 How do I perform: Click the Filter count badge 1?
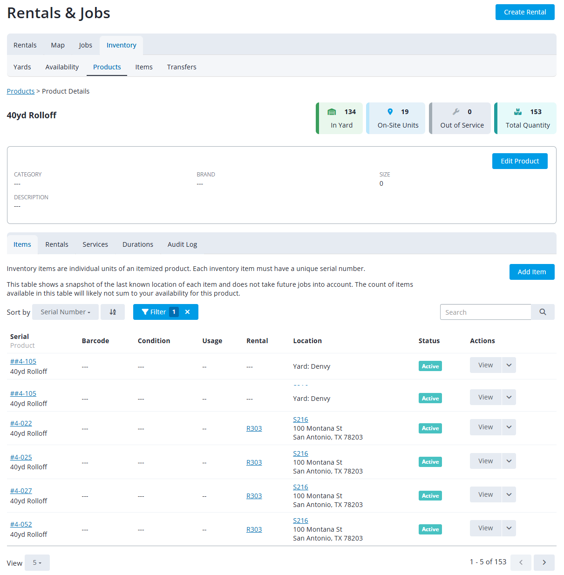coord(174,312)
